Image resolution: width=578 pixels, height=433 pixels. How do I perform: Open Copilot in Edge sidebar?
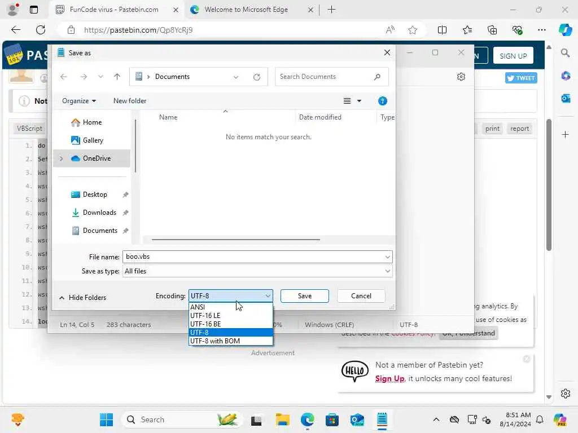pyautogui.click(x=565, y=30)
